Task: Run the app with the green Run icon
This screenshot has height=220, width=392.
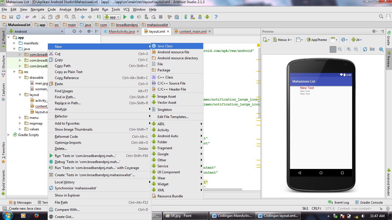Action: tap(125, 17)
